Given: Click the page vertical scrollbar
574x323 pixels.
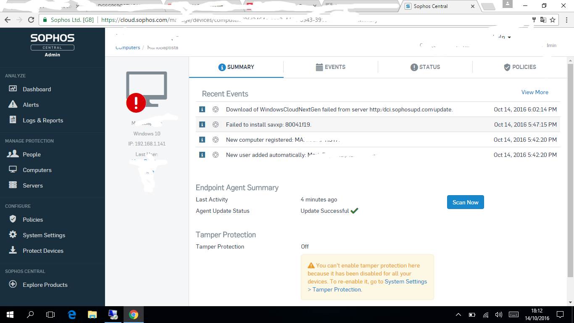Looking at the screenshot, I should (x=570, y=170).
